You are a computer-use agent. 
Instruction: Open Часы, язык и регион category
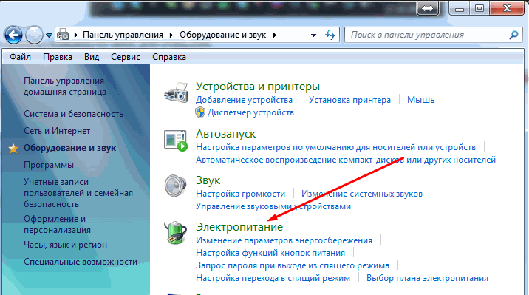coord(65,245)
